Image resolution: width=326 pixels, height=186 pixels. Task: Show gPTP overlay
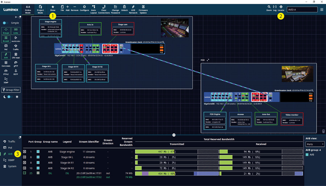pyautogui.click(x=16, y=64)
